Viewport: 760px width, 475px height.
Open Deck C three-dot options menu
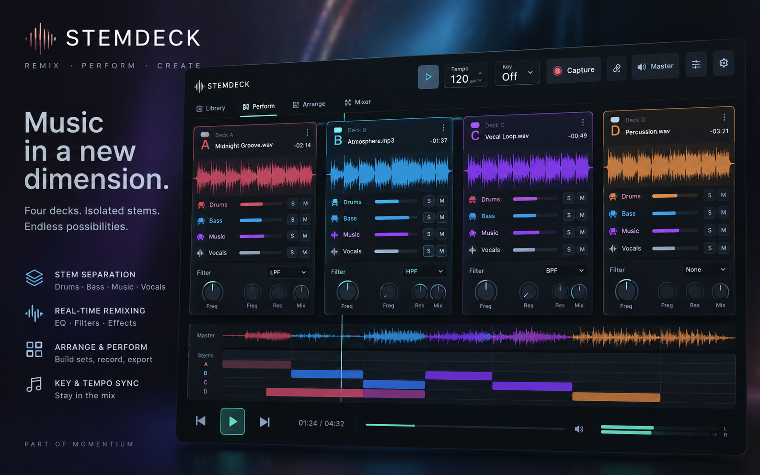point(583,122)
